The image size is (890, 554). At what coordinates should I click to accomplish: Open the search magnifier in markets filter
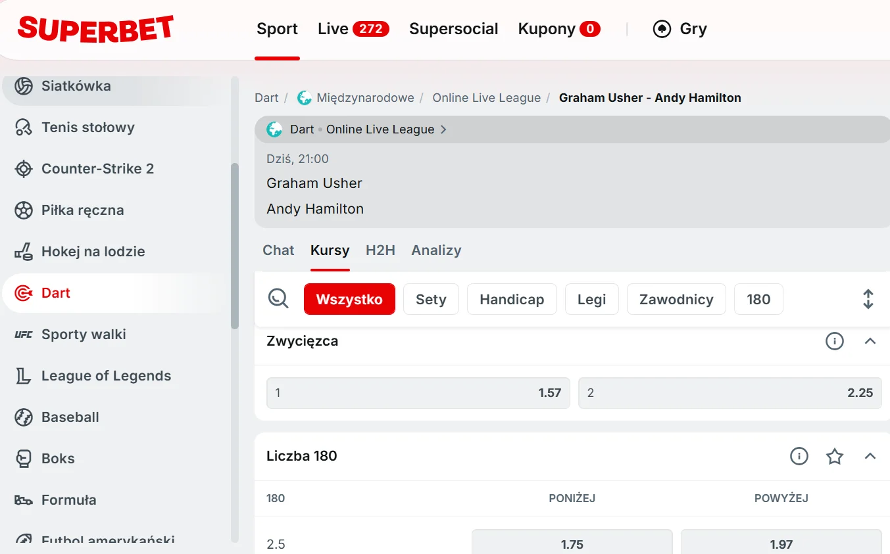(278, 299)
